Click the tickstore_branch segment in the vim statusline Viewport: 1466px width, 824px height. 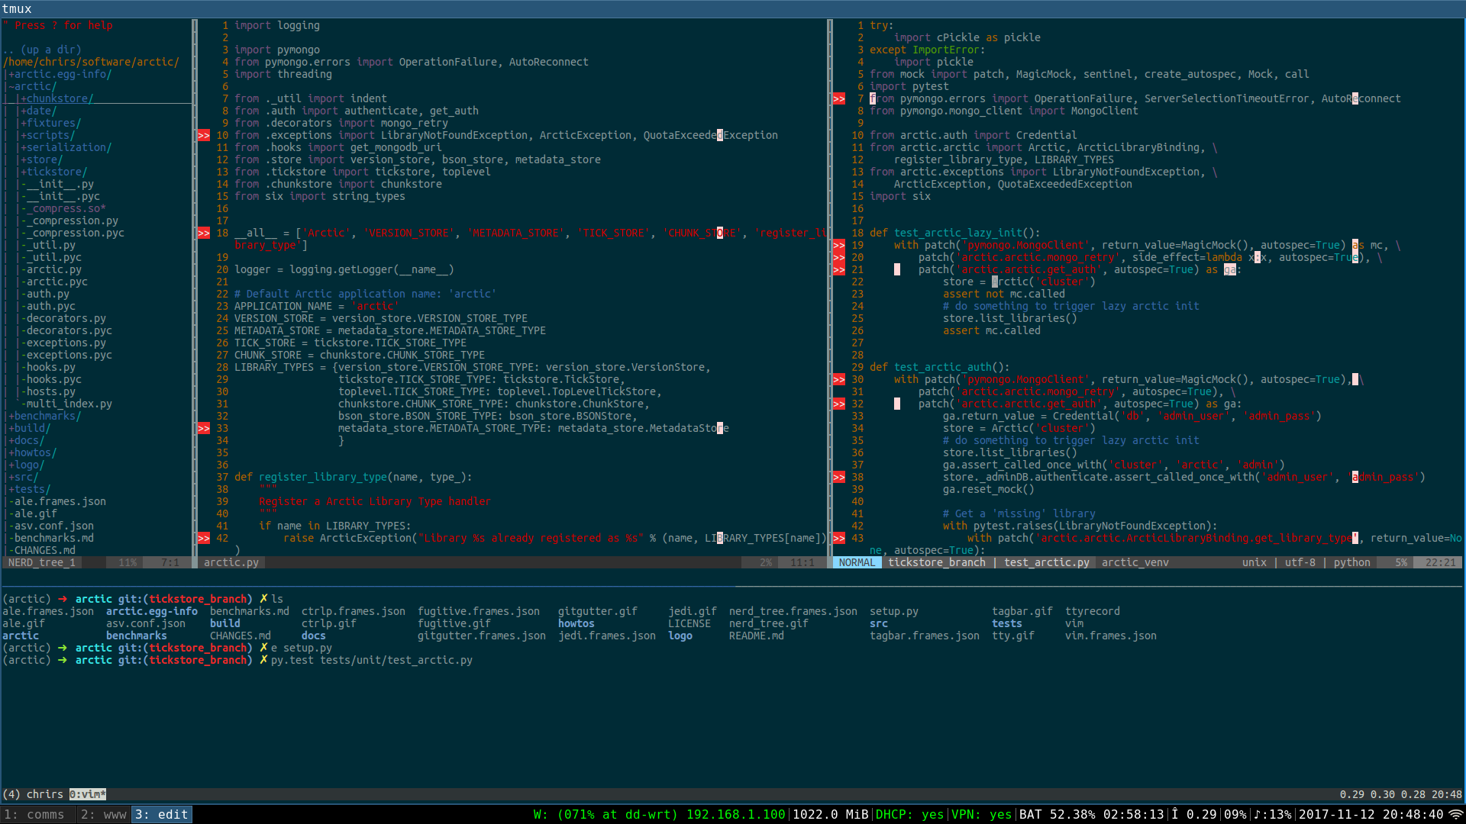(x=936, y=562)
